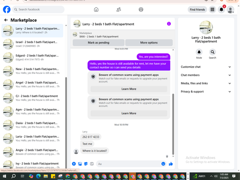Click the Find friends button
The image size is (240, 180).
[x=197, y=10]
